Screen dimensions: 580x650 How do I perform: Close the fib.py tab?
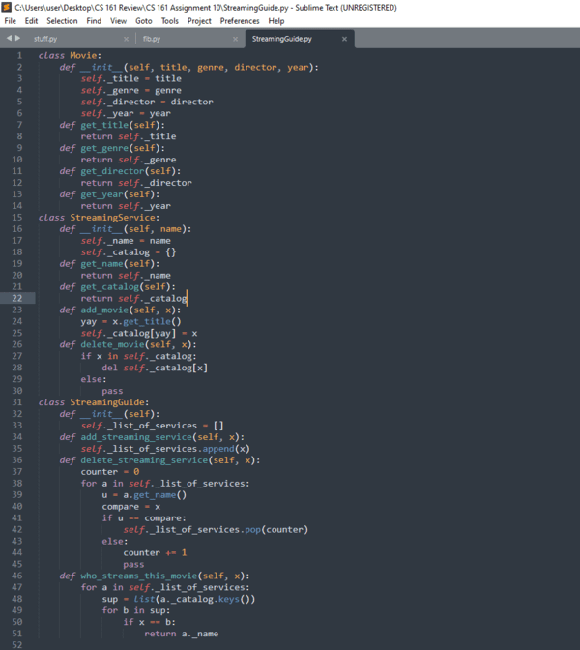(x=235, y=39)
